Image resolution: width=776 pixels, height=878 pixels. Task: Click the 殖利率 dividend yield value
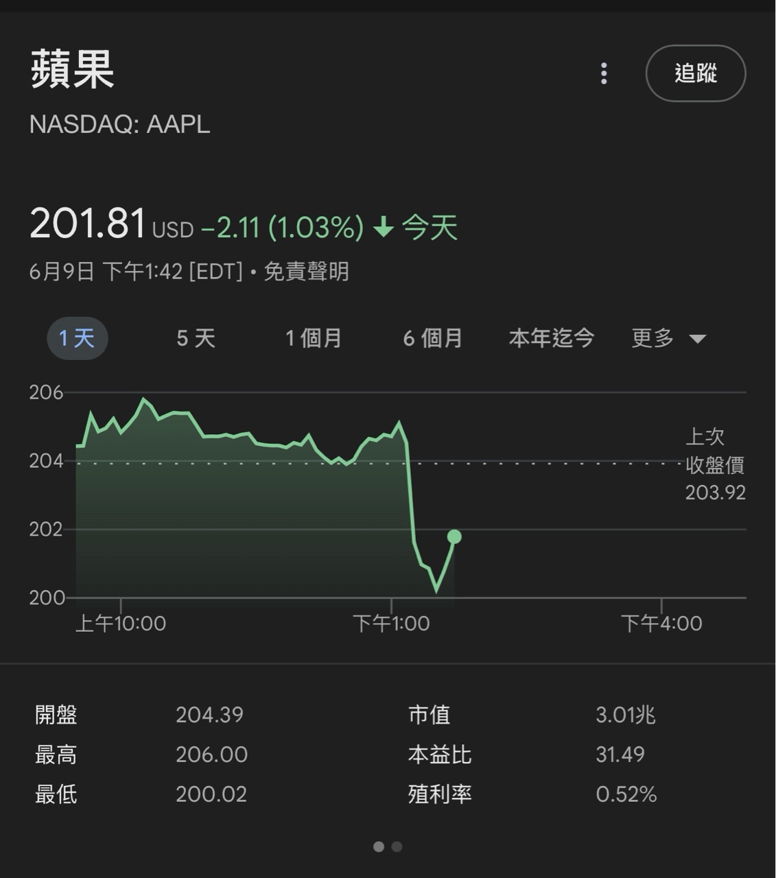[626, 794]
